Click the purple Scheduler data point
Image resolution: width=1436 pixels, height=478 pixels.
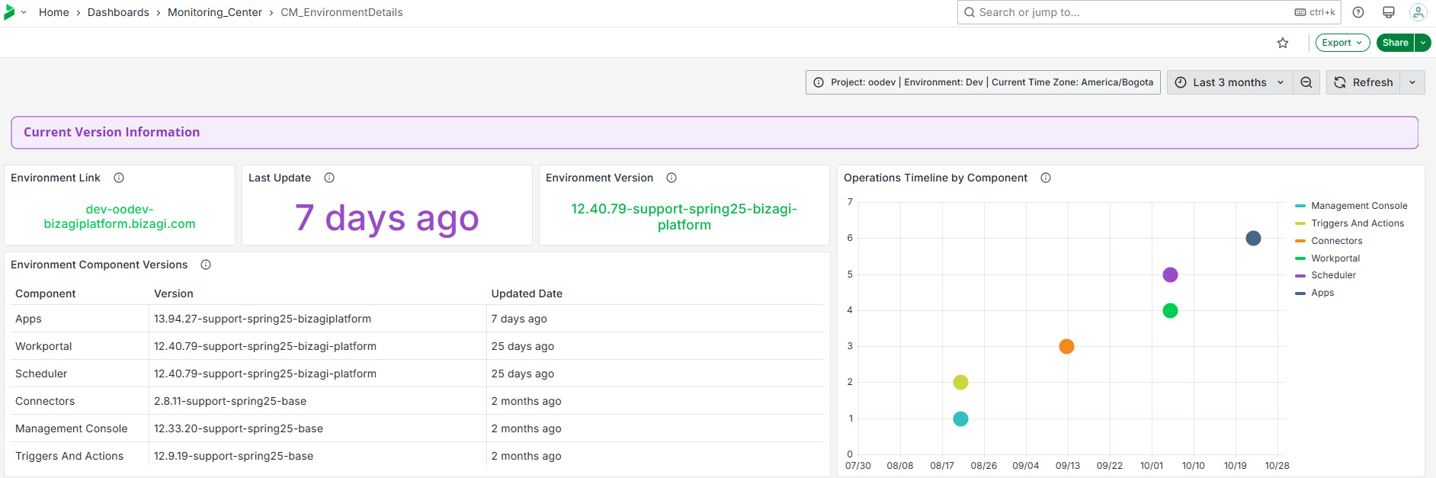pos(1170,274)
